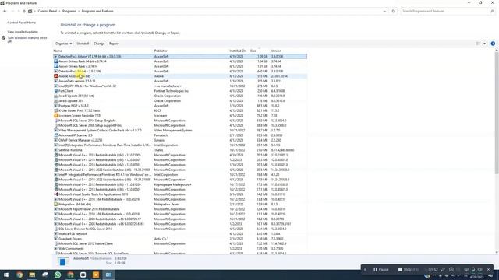Select Intel(R) IPP RTL 6.1 for Windows row
The image size is (499, 280).
point(180,86)
